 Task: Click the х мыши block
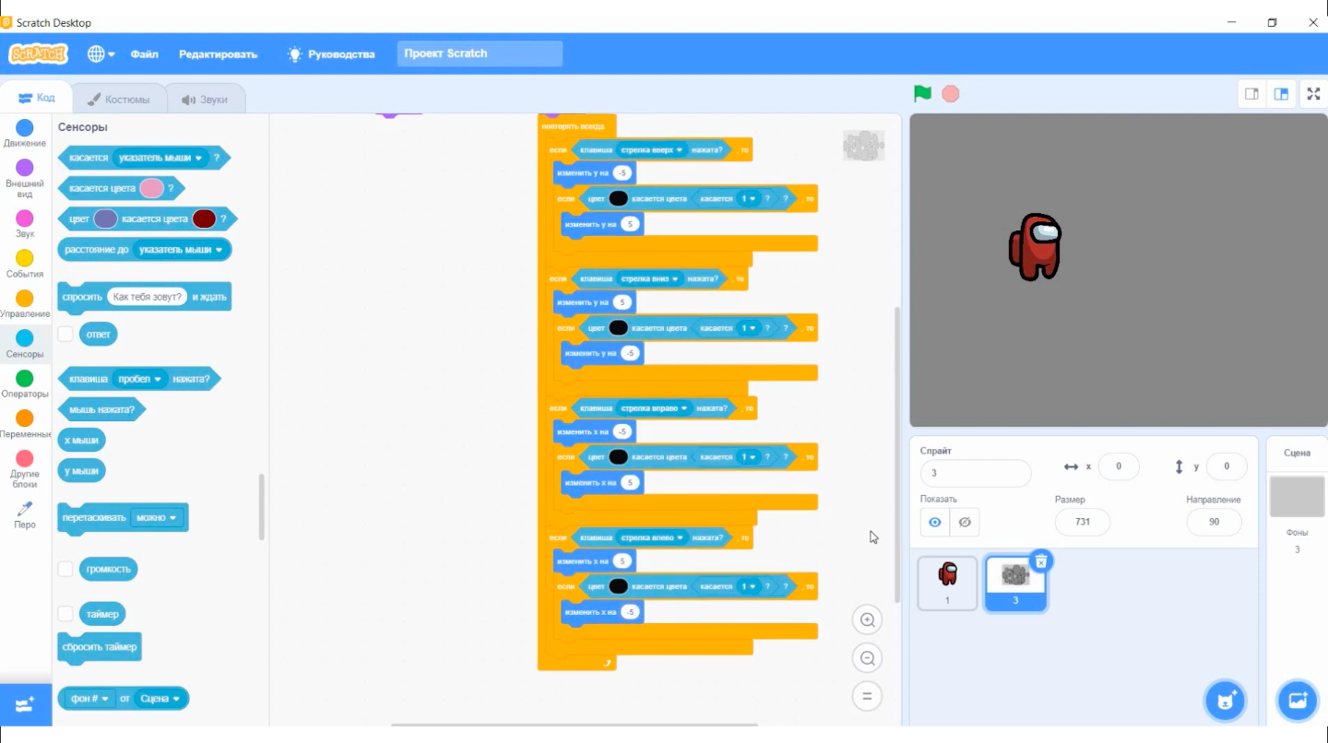(x=81, y=441)
